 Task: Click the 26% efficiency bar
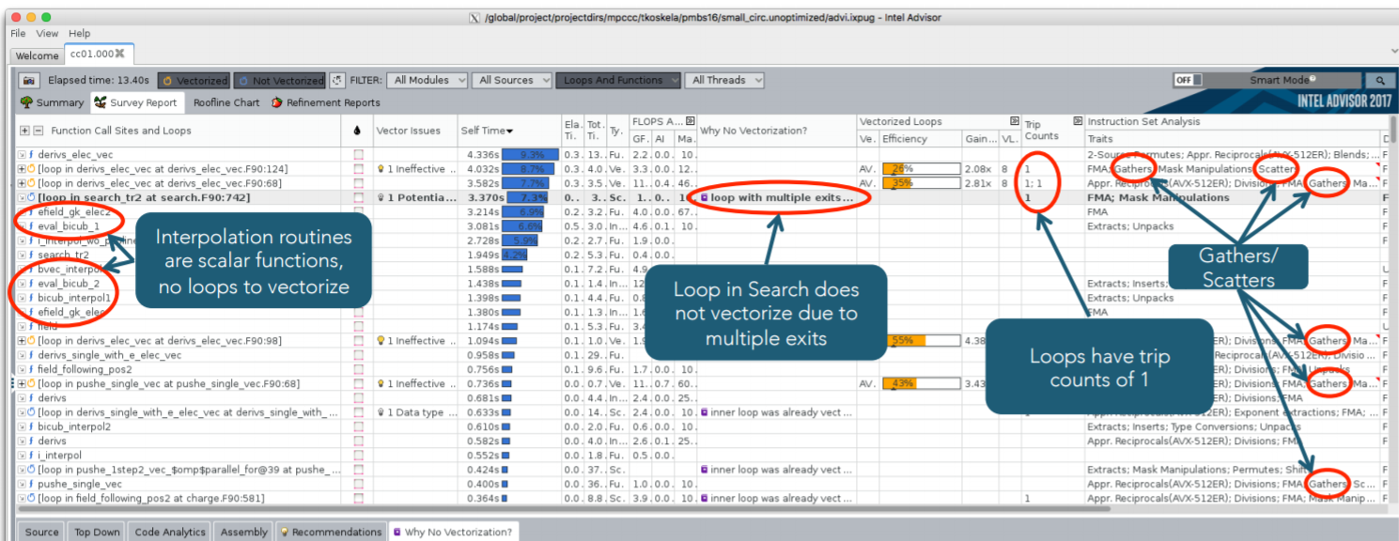[x=921, y=169]
